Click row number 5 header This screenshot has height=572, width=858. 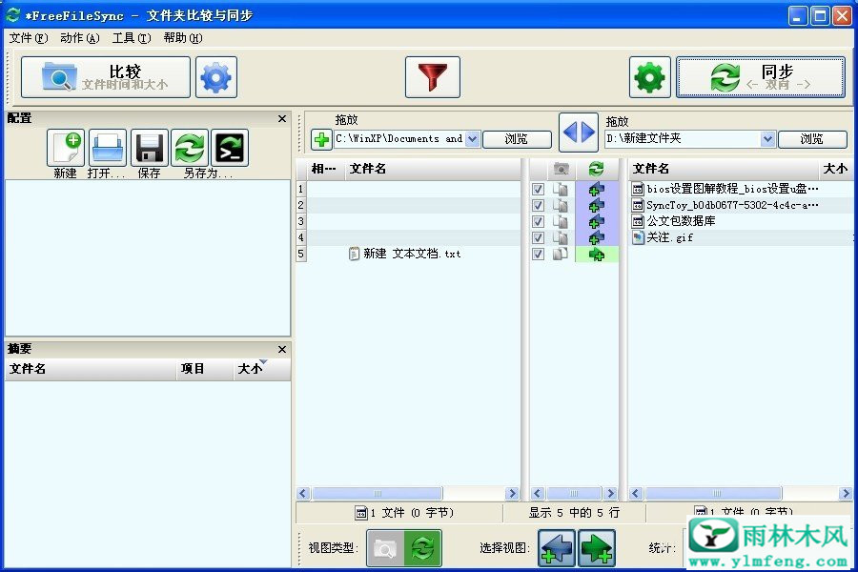(301, 254)
